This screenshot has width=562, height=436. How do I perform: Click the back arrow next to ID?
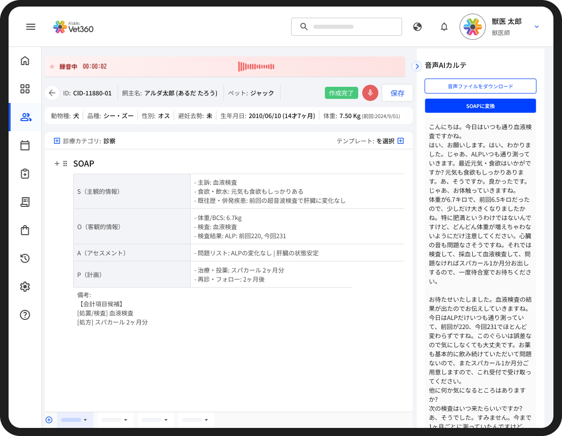coord(52,93)
